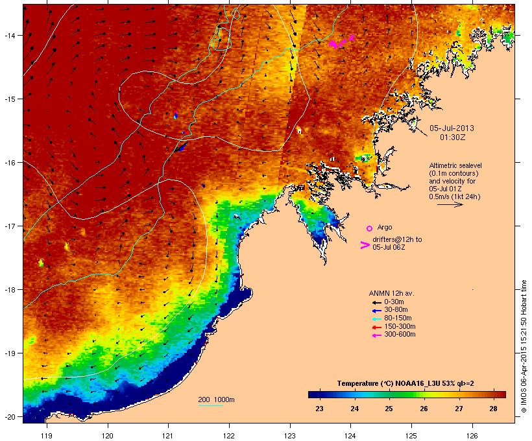Screen dimensions: 532x441
Task: Click the magenta Argo circle legend marker
Action: pyautogui.click(x=370, y=228)
